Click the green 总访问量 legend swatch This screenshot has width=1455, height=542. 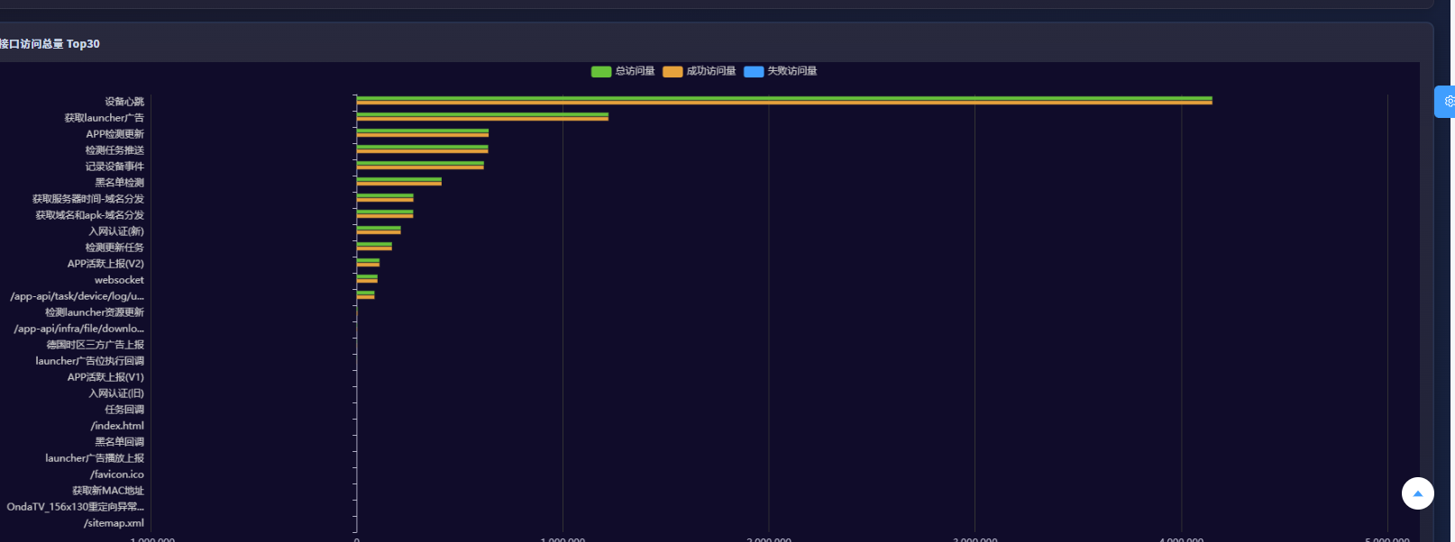[x=601, y=72]
